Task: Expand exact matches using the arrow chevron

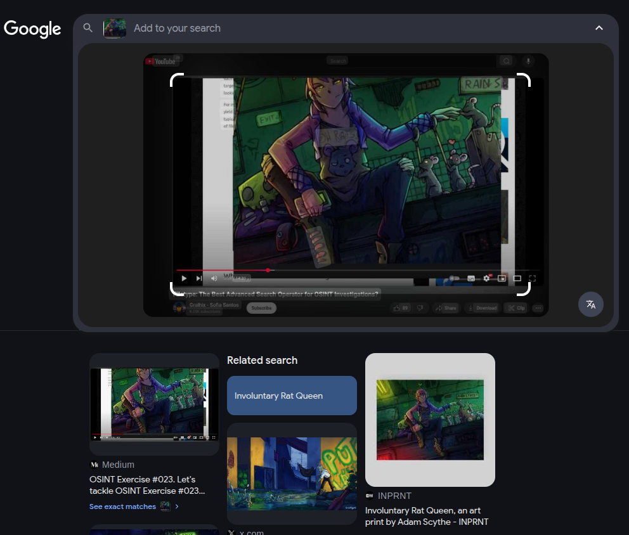Action: [177, 506]
